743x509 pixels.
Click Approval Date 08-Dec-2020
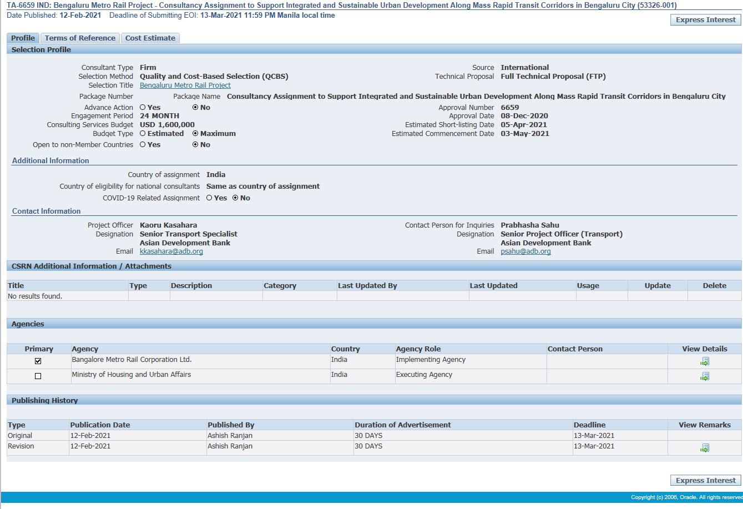524,115
